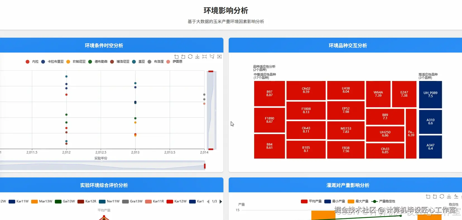Save the scatter chart as an image

(197, 57)
